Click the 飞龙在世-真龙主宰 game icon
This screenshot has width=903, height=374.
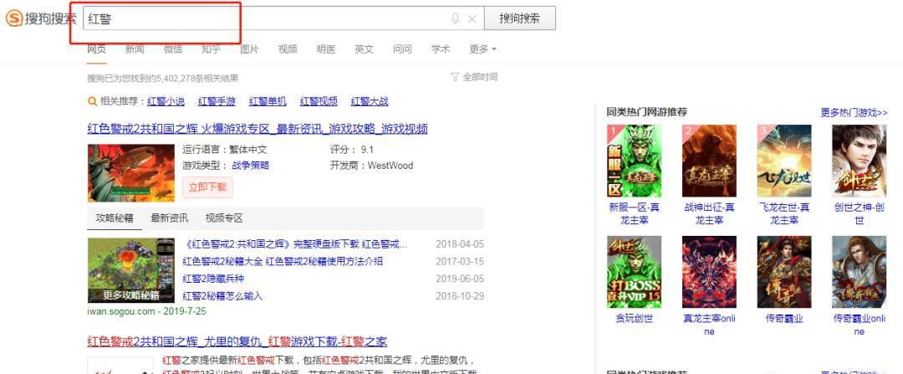[x=783, y=161]
